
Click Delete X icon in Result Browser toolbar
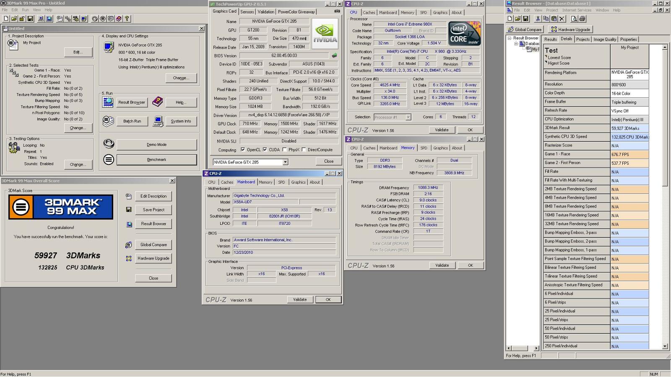click(x=562, y=18)
